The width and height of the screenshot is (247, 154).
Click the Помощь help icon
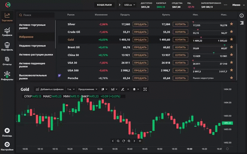pyautogui.click(x=7, y=132)
